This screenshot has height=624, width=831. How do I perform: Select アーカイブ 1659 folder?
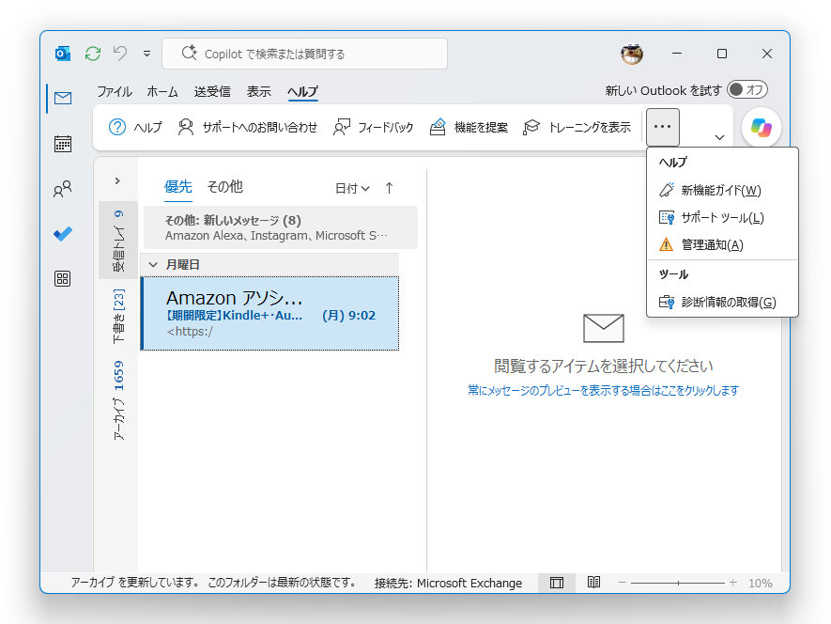(x=118, y=400)
